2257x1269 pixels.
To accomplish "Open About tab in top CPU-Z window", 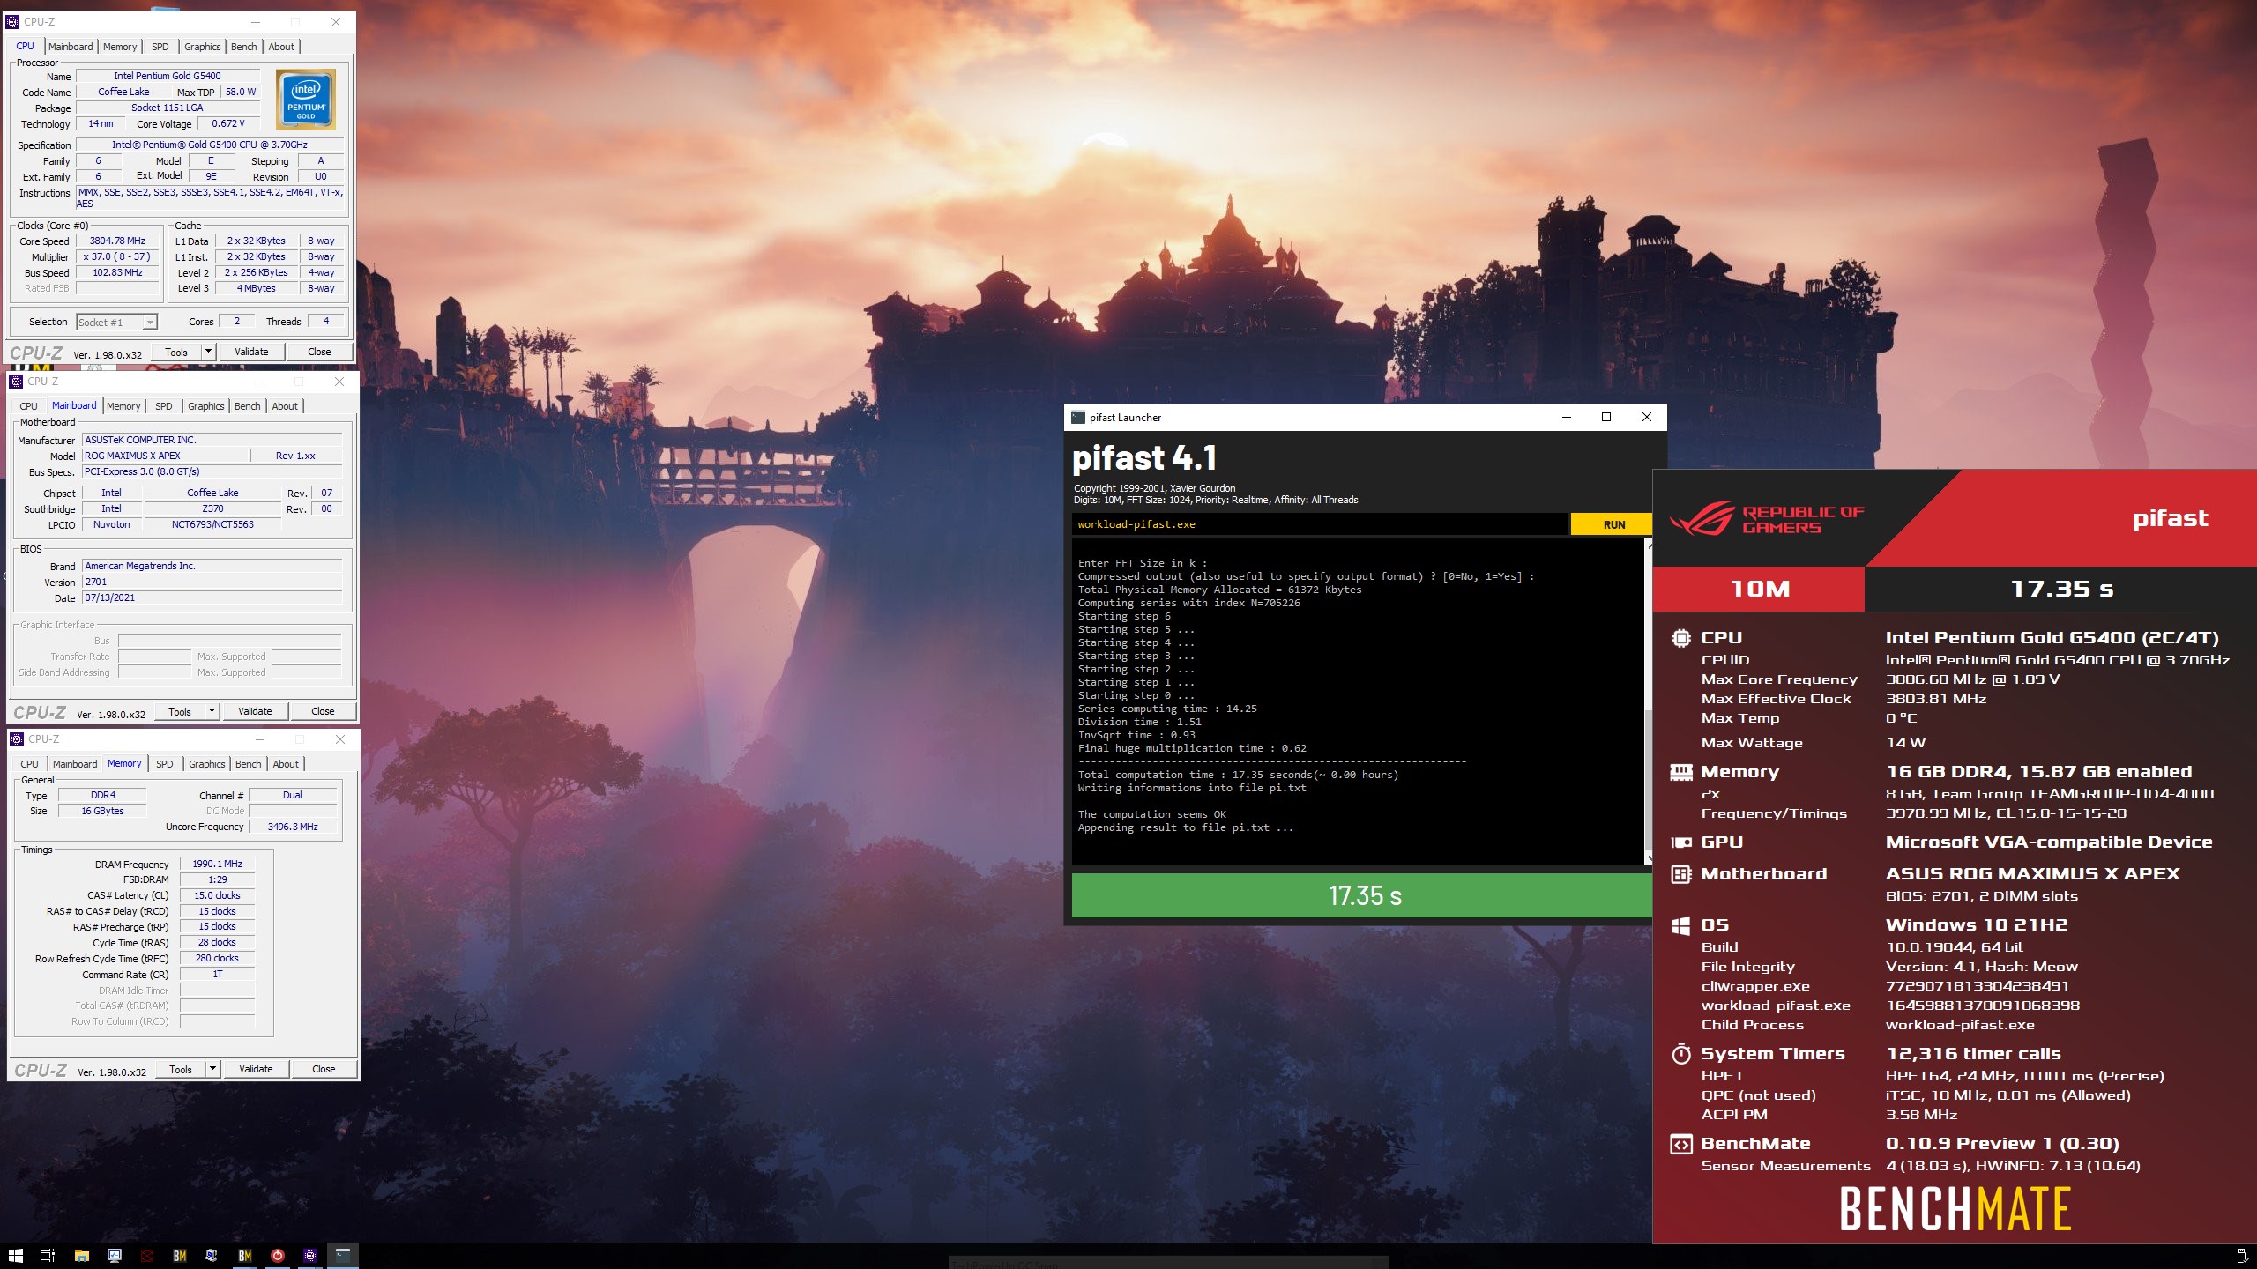I will [281, 47].
